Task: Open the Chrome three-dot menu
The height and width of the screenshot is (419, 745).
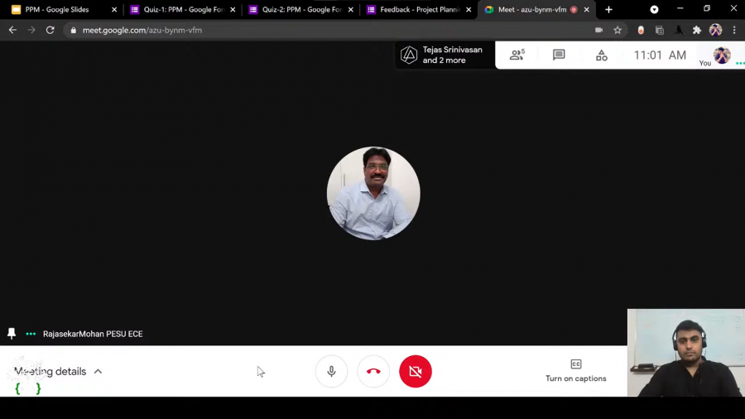Action: pos(734,30)
